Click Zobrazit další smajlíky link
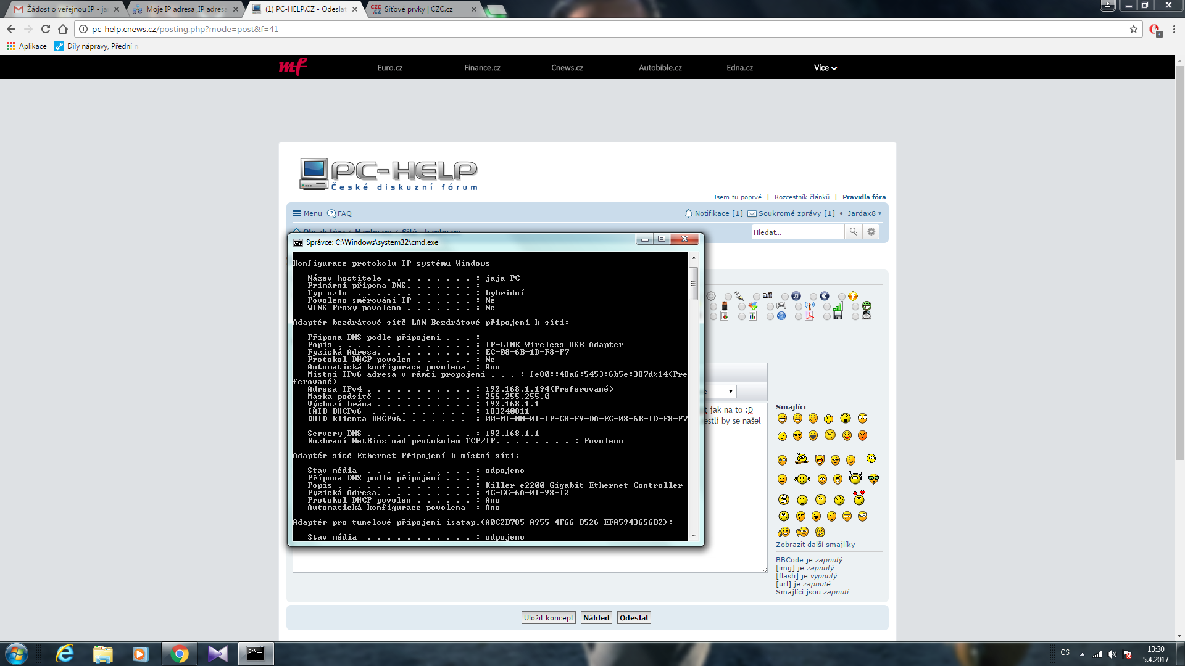This screenshot has height=666, width=1185. tap(815, 545)
